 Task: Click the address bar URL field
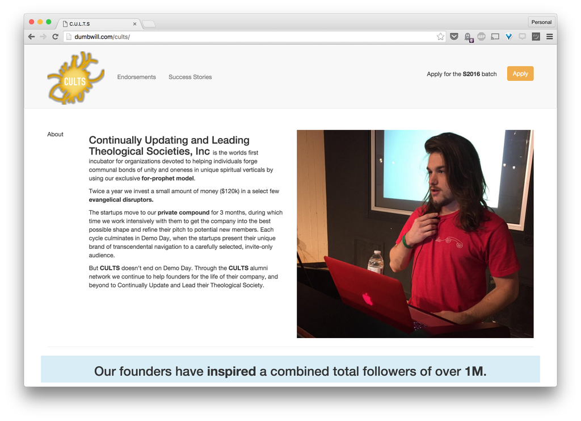[x=250, y=36]
